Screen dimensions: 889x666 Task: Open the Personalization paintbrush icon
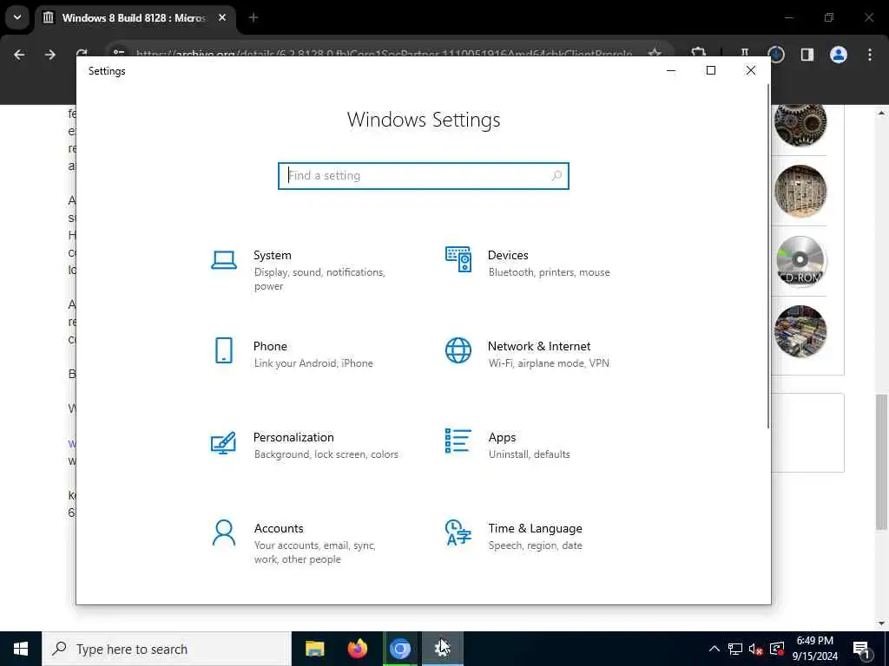(x=223, y=442)
